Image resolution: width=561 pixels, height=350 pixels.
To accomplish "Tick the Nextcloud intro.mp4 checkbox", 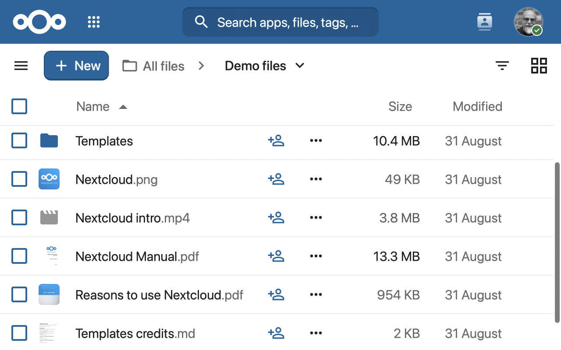I will [x=19, y=218].
